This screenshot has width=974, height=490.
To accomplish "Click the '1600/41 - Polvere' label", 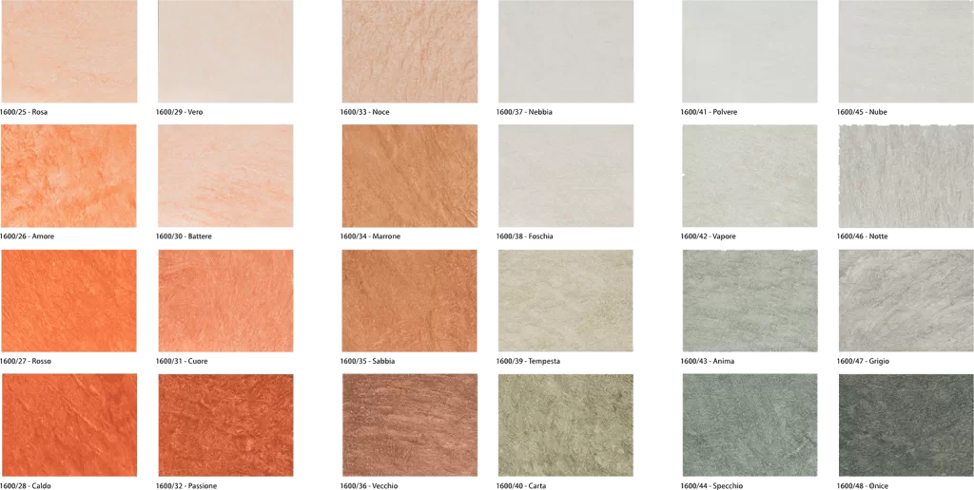I will (709, 112).
